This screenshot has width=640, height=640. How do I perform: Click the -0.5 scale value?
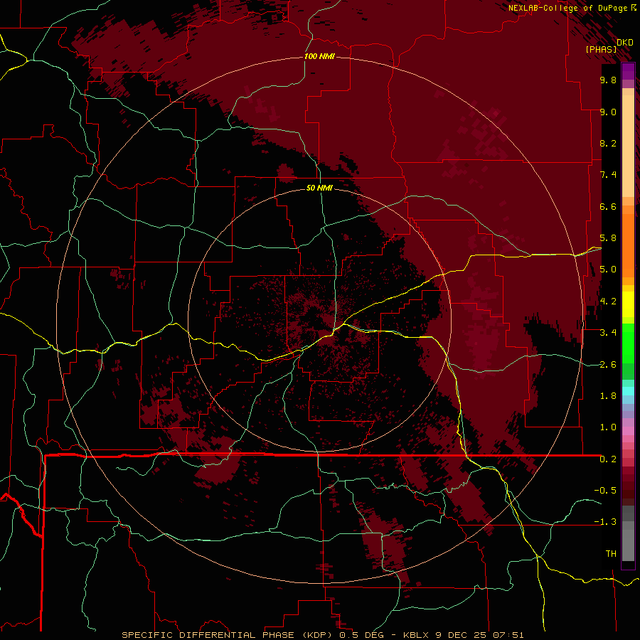[x=605, y=490]
